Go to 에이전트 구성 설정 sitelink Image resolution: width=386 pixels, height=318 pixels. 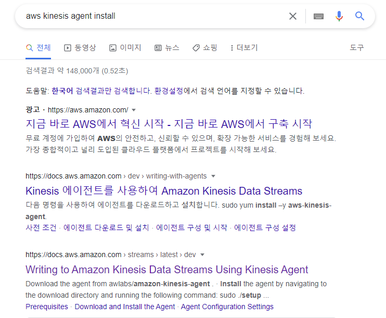(x=265, y=227)
